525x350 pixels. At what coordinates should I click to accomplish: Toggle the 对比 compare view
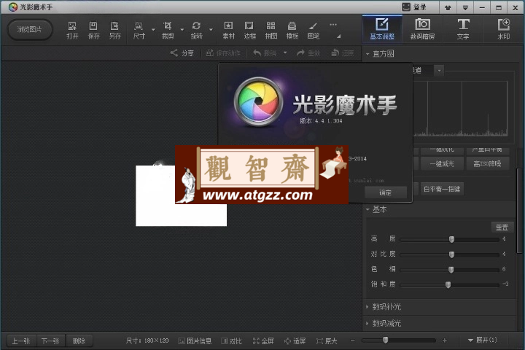[x=231, y=341]
